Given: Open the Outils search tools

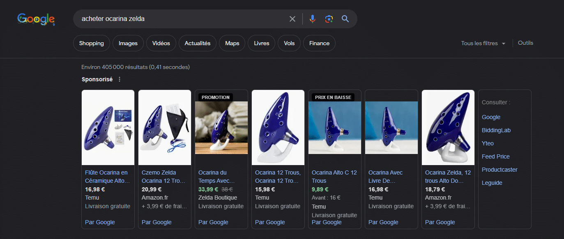Looking at the screenshot, I should point(525,43).
